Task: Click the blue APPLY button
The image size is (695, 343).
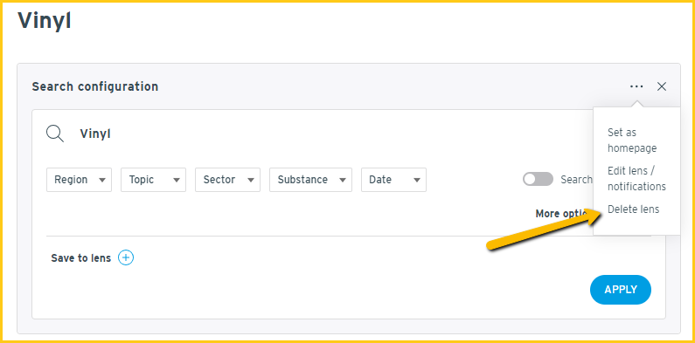Action: pos(621,290)
